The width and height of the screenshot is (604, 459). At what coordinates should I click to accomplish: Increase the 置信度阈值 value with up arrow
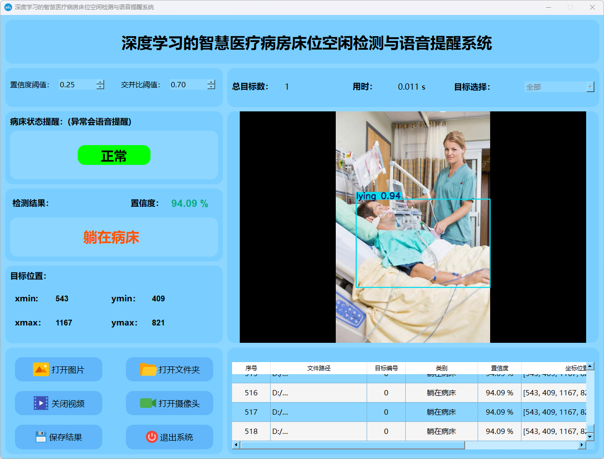click(x=100, y=82)
